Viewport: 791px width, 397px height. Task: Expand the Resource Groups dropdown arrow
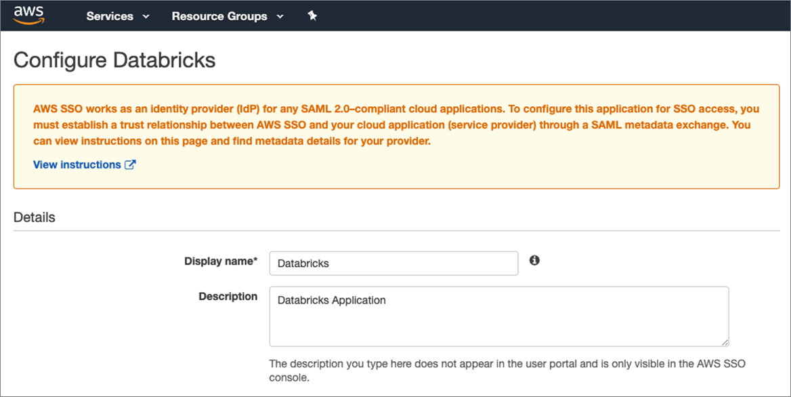(280, 17)
